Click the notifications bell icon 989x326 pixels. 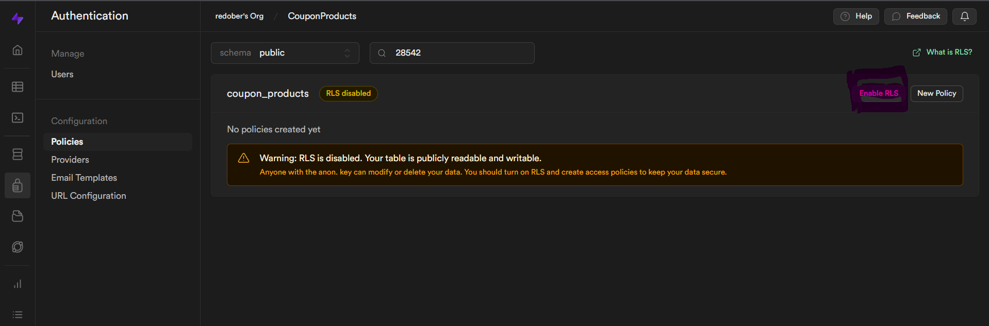point(964,16)
